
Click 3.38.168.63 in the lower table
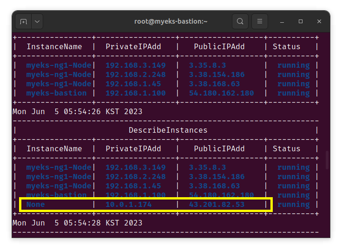pos(214,186)
